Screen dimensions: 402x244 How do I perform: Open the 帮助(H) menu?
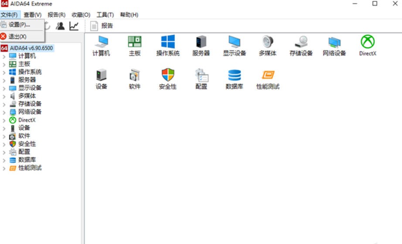pyautogui.click(x=129, y=15)
